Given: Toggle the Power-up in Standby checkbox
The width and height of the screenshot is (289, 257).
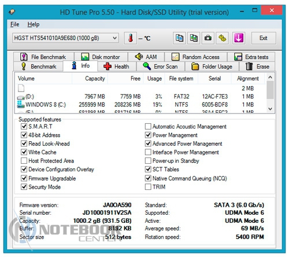Looking at the screenshot, I should click(148, 161).
